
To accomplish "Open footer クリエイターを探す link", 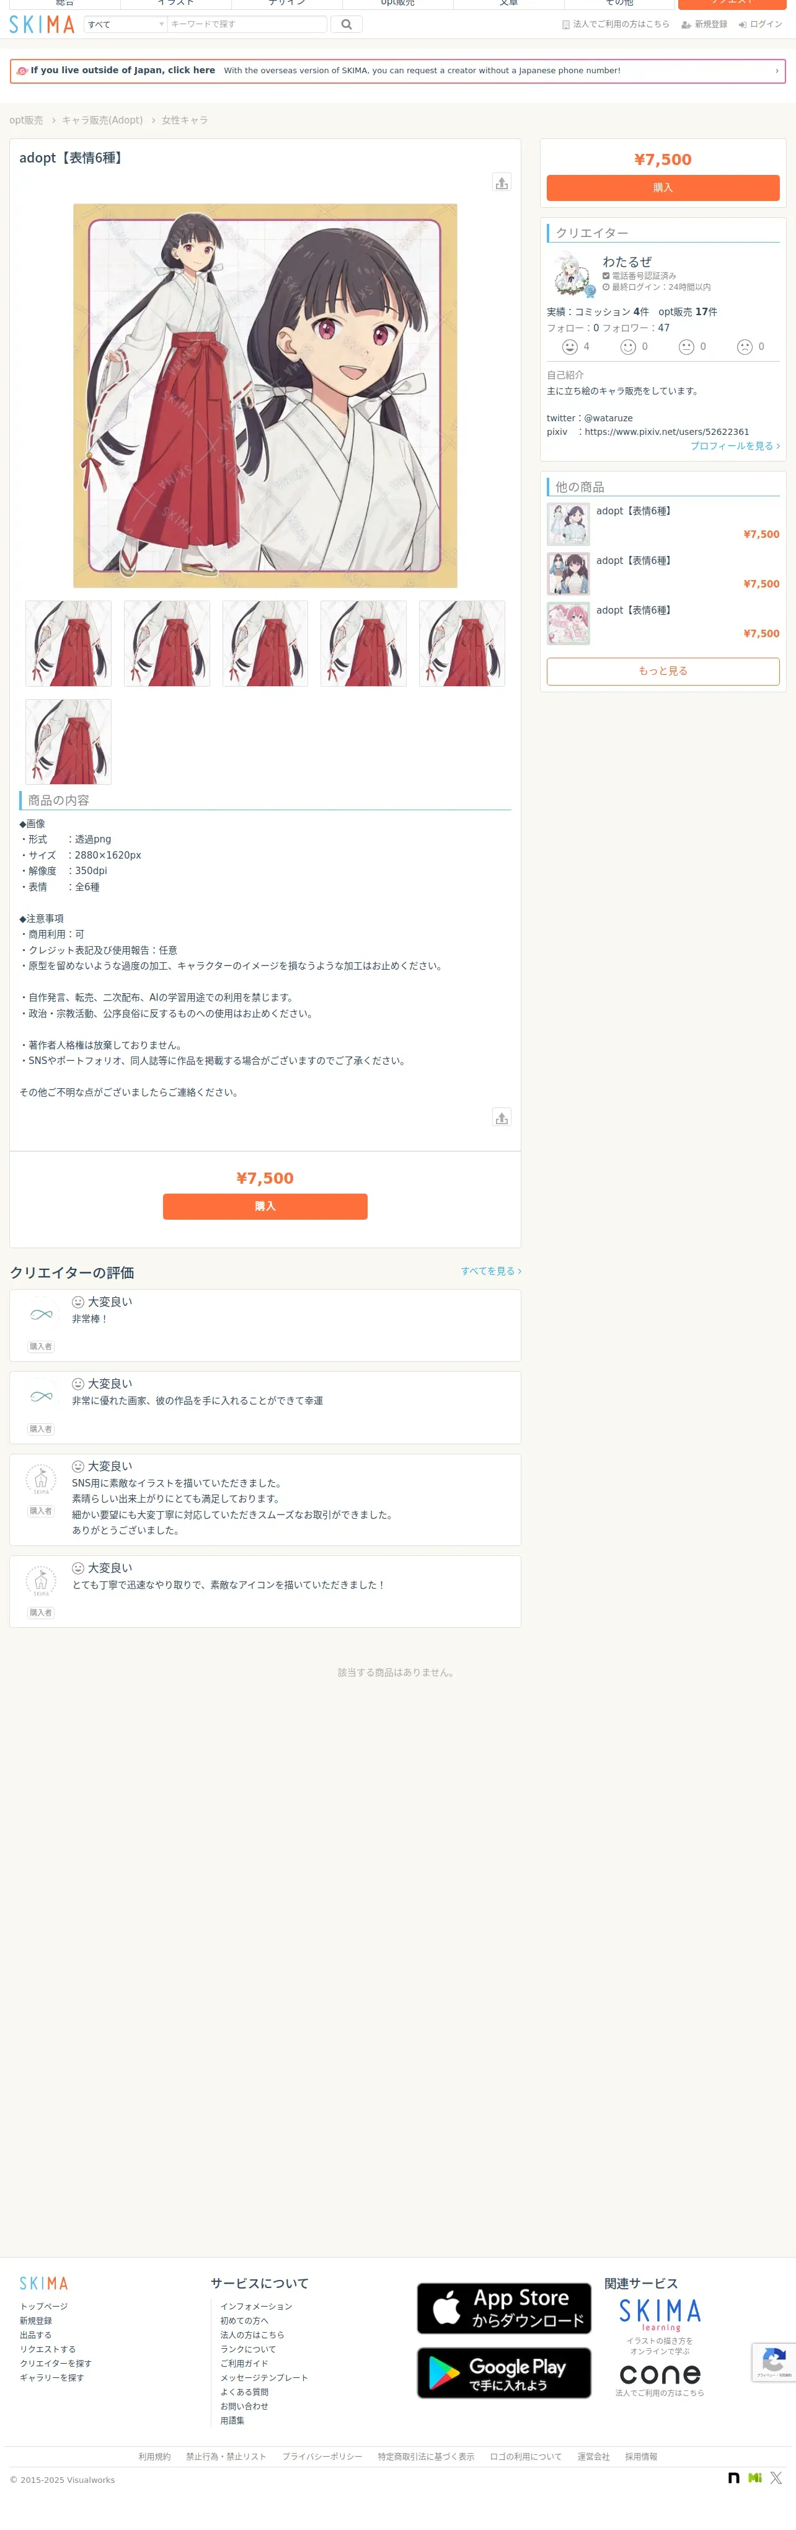I will coord(56,2364).
